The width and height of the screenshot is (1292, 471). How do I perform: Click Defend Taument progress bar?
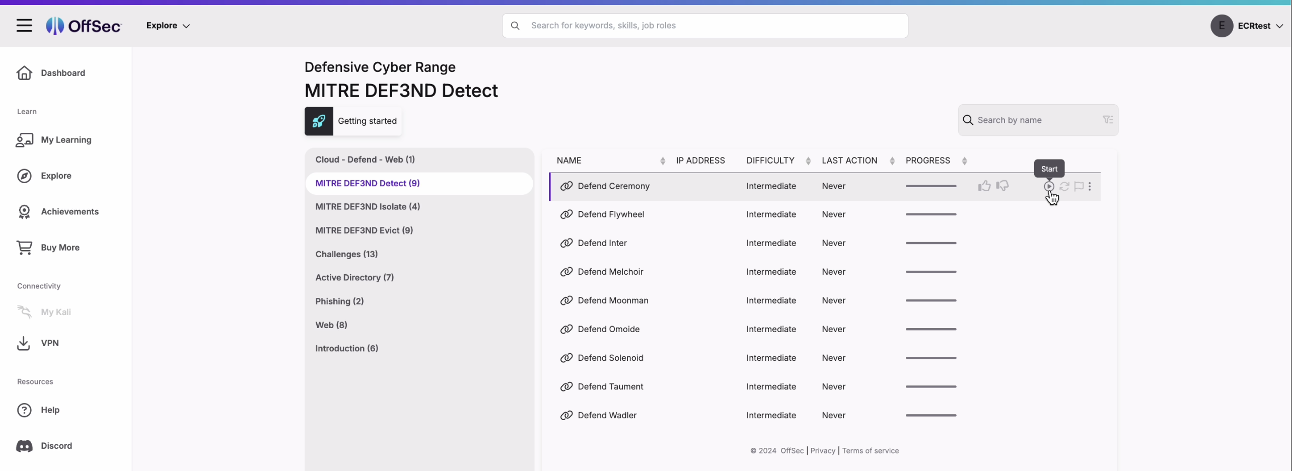tap(930, 386)
